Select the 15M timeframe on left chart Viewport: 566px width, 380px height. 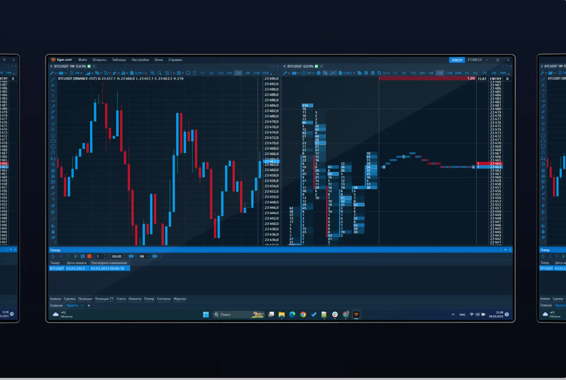(256, 73)
